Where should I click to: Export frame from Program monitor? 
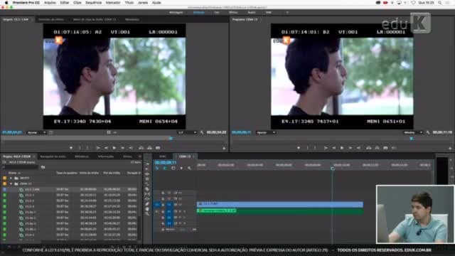[385, 148]
